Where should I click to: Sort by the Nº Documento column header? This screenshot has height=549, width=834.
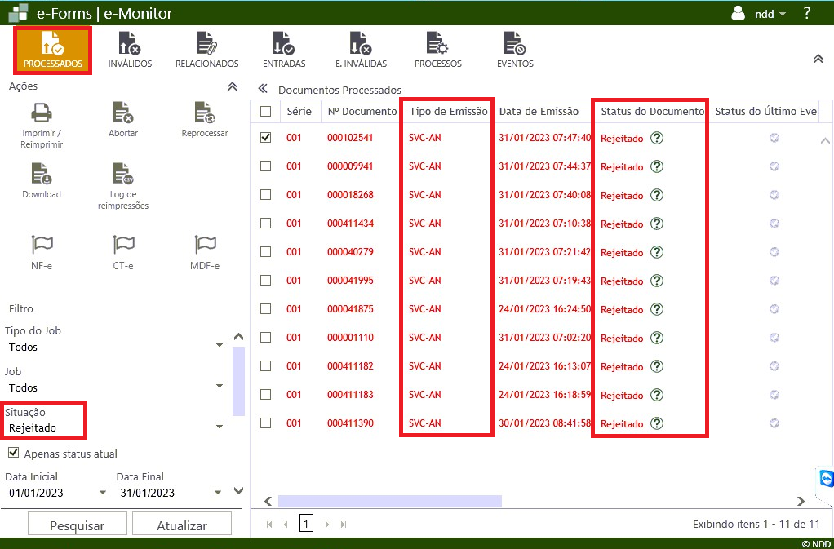point(362,111)
